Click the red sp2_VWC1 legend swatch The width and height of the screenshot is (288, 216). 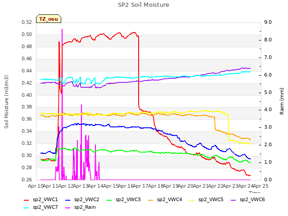click(27, 200)
